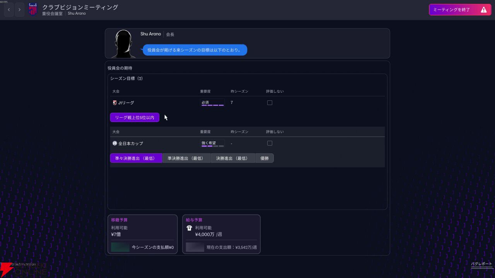Open the FC Tokyo club badge
Viewport: 495px width, 278px height.
(33, 10)
